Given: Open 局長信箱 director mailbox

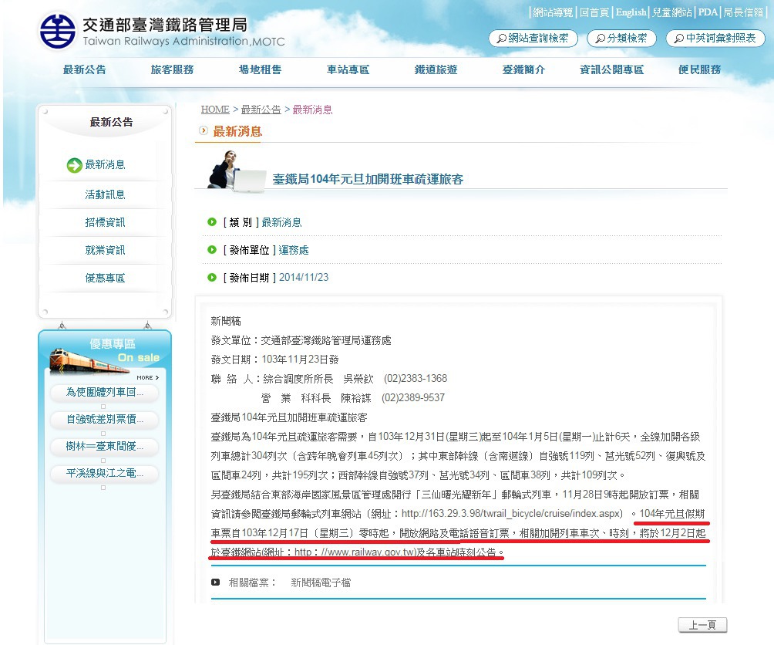Looking at the screenshot, I should click(x=743, y=12).
